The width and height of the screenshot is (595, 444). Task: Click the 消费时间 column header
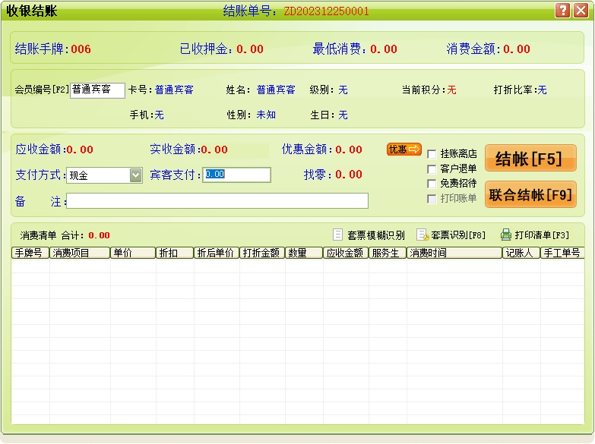[454, 253]
